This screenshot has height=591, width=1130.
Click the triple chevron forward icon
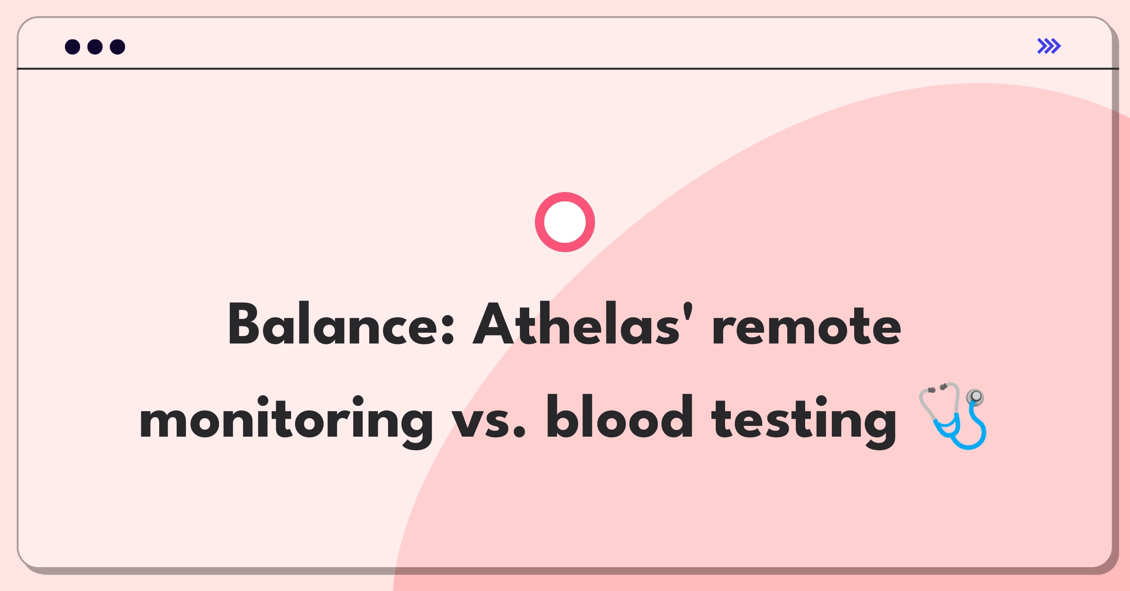(1049, 46)
